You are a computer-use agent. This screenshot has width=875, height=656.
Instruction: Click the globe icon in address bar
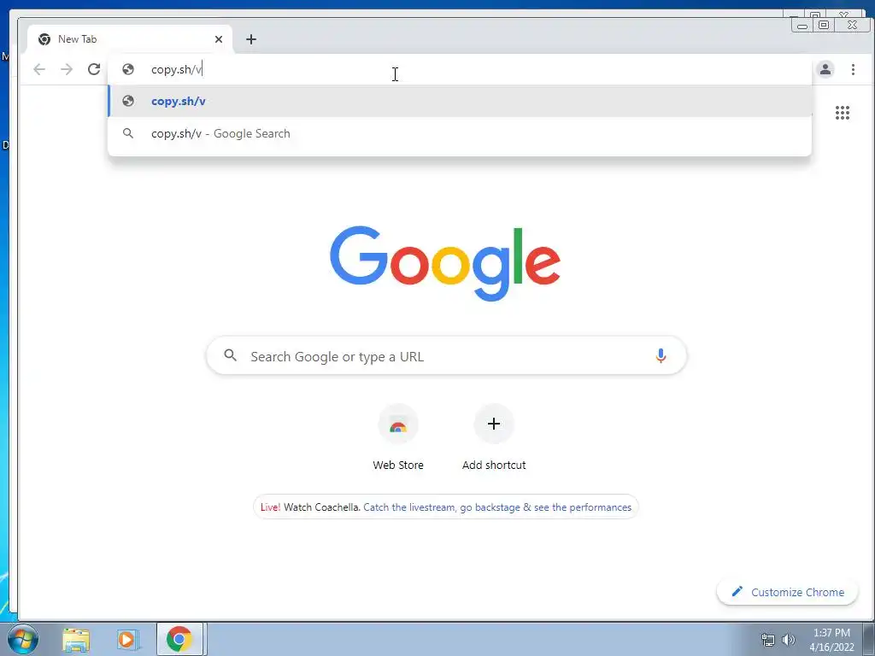click(128, 69)
